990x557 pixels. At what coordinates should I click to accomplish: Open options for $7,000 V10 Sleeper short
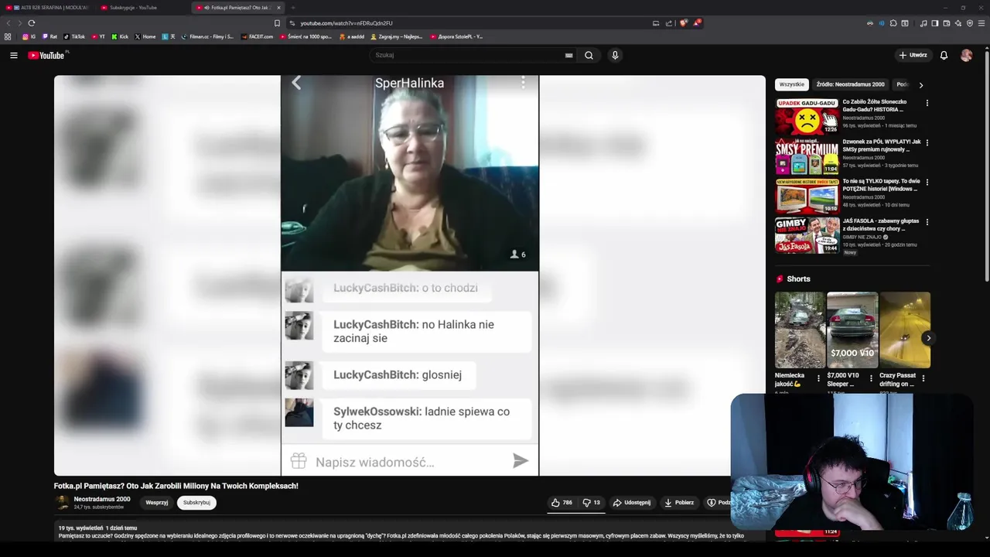point(871,378)
